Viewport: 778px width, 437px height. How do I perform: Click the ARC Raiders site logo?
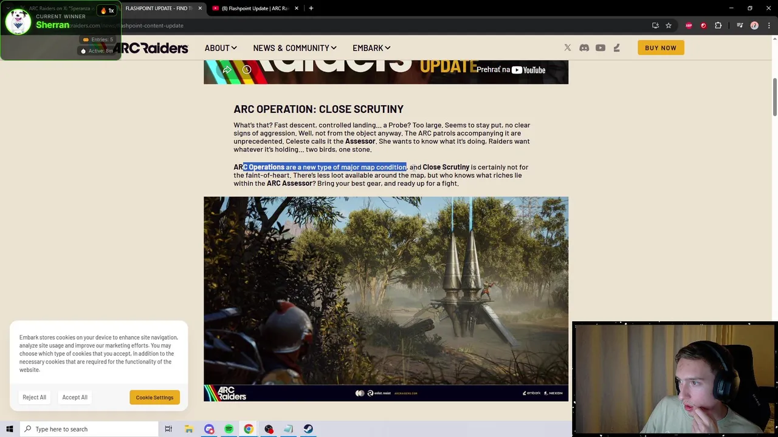coord(151,48)
